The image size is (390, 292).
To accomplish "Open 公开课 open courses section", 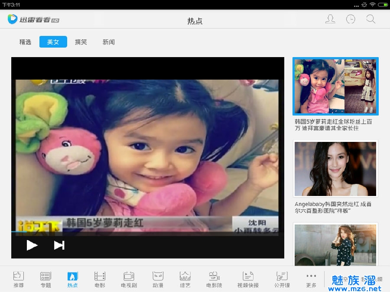I will tap(282, 279).
